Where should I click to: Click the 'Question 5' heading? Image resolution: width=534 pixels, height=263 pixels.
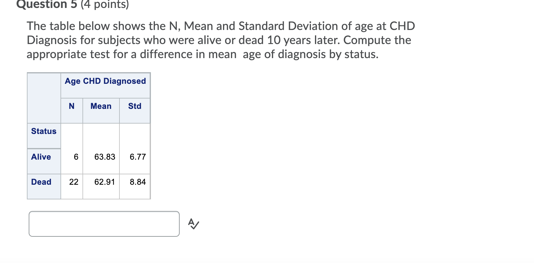(x=47, y=4)
